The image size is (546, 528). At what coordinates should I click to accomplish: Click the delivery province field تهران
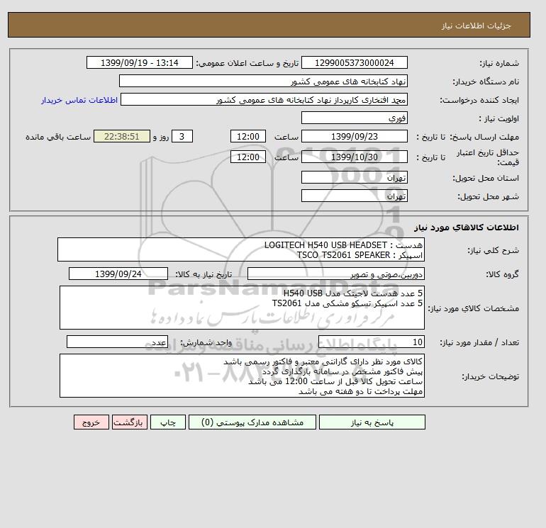(x=354, y=177)
